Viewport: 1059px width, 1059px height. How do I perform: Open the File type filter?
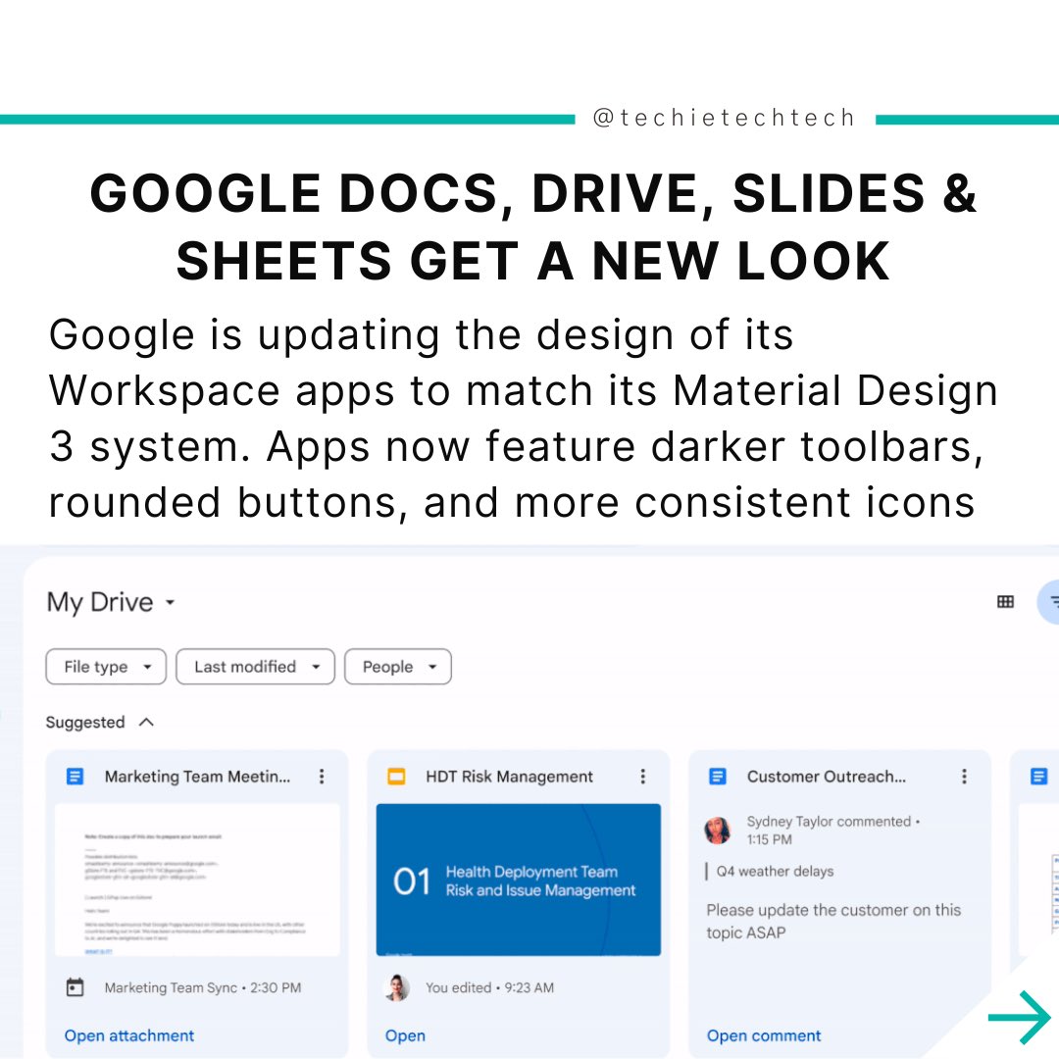pyautogui.click(x=106, y=667)
